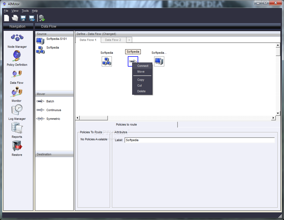Click the Source section header
Image resolution: width=284 pixels, height=220 pixels.
coord(54,34)
